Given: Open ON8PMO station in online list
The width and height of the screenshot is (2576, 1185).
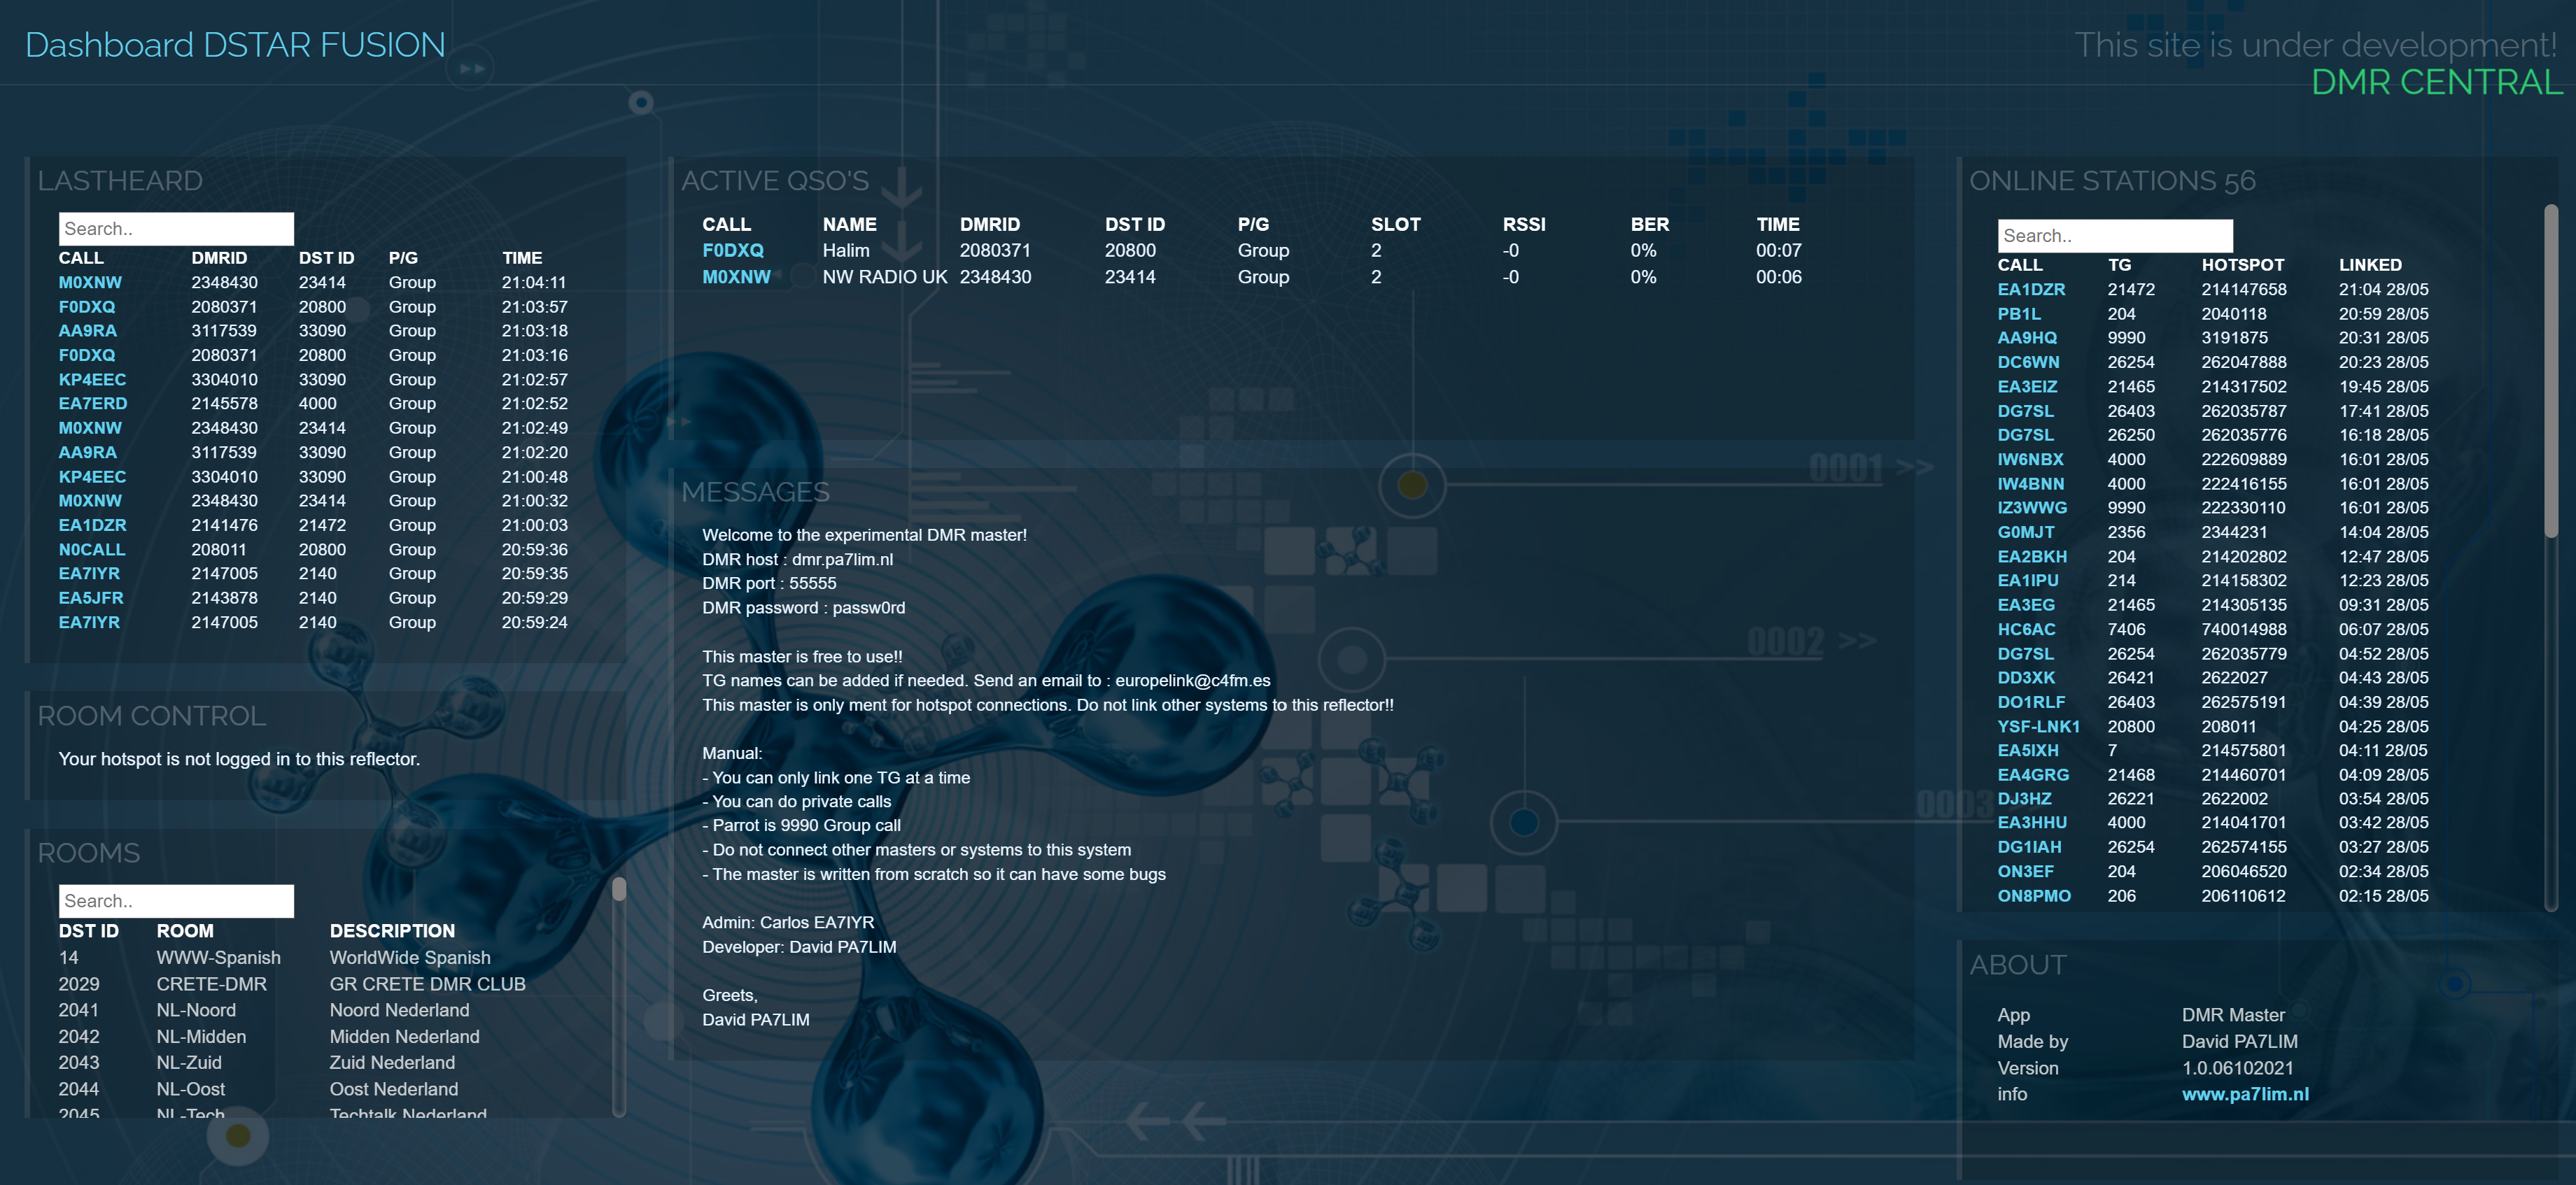Looking at the screenshot, I should coord(2033,896).
